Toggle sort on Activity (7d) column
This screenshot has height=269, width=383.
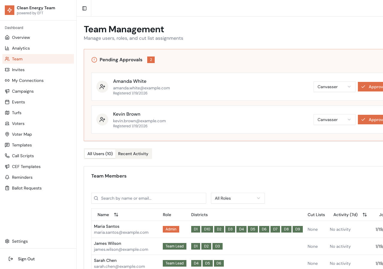click(364, 215)
